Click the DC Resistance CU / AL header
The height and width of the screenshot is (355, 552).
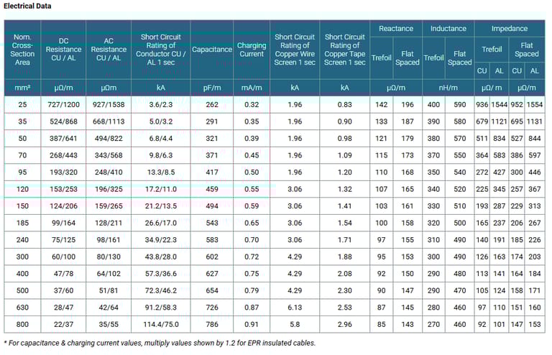[63, 50]
